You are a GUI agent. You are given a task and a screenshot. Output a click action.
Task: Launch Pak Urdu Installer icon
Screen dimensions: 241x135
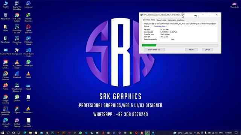click(17, 17)
